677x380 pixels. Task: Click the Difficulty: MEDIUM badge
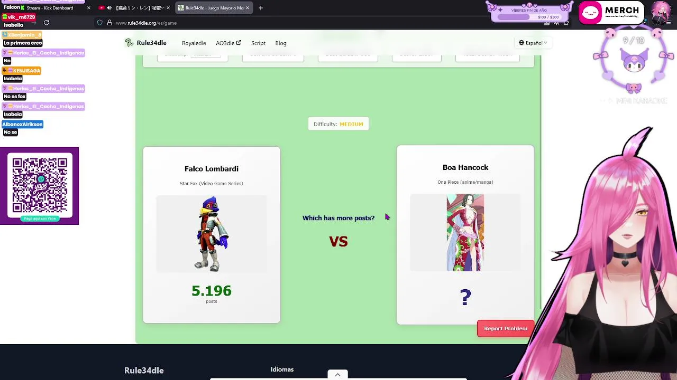pyautogui.click(x=338, y=124)
